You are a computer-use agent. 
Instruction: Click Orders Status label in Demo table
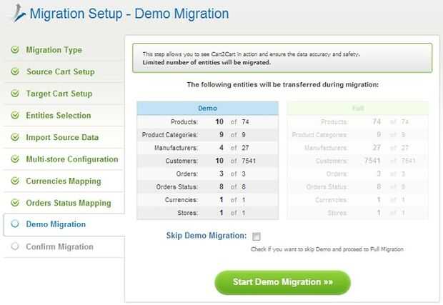point(177,187)
